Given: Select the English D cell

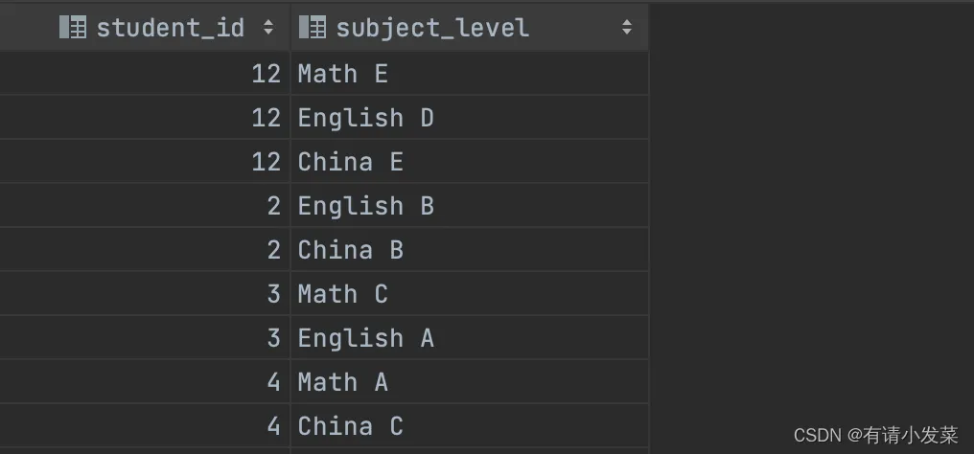Looking at the screenshot, I should click(365, 118).
